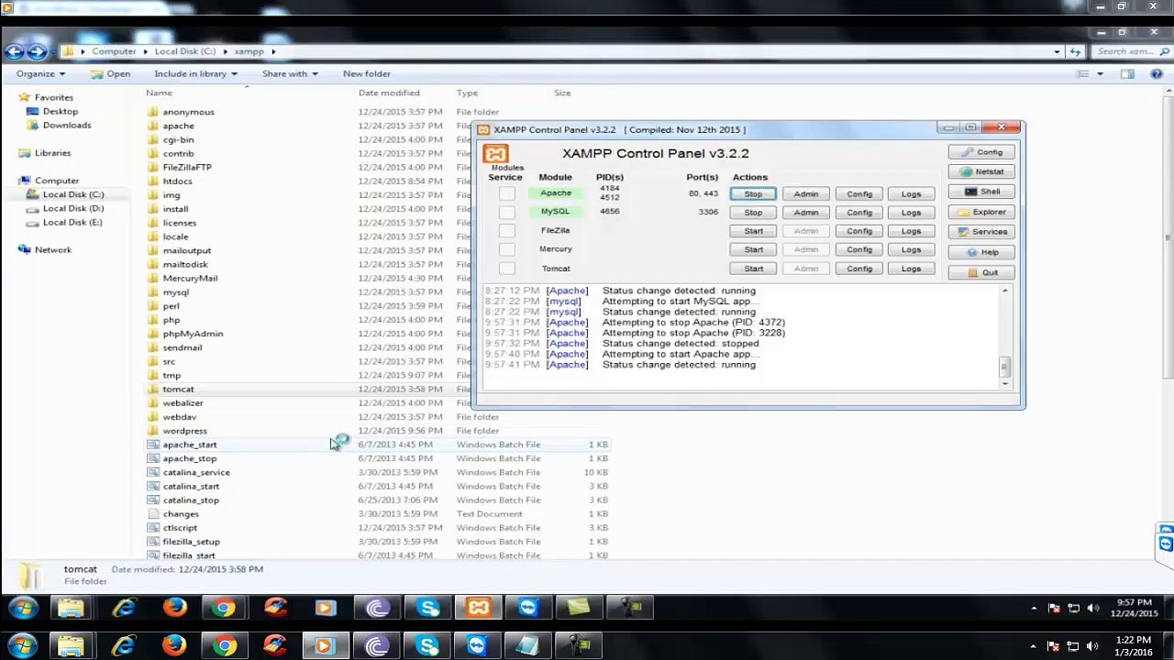Image resolution: width=1174 pixels, height=660 pixels.
Task: Open Config for the FileZilla module
Action: [859, 231]
